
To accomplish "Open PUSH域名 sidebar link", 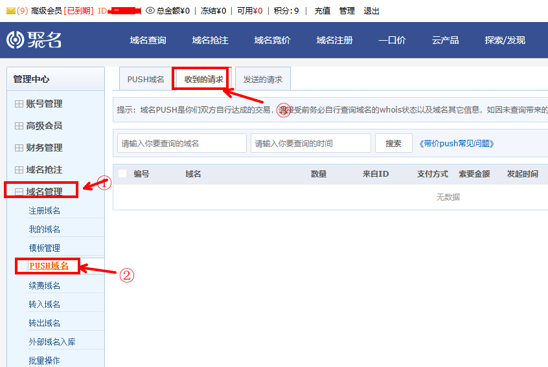I will tap(49, 266).
